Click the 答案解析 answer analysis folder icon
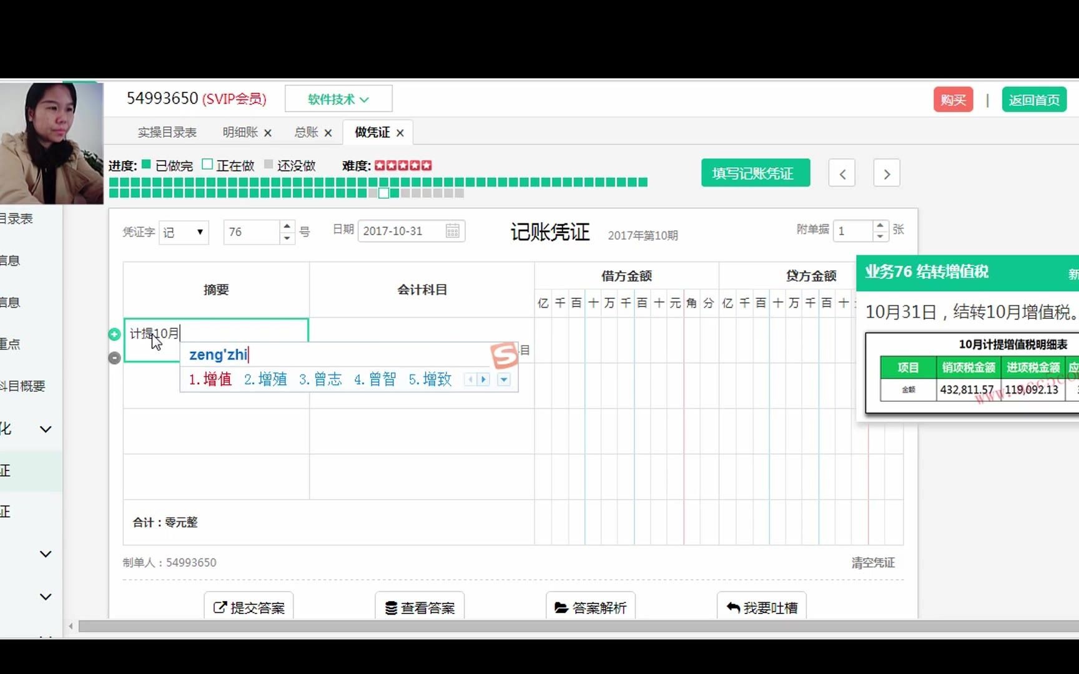This screenshot has height=674, width=1079. 561,607
